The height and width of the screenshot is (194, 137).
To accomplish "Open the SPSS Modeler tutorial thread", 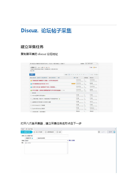I will click(x=39, y=105).
